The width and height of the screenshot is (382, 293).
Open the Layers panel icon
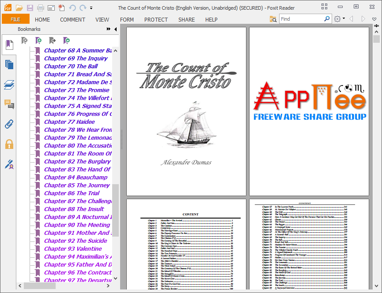coord(9,85)
